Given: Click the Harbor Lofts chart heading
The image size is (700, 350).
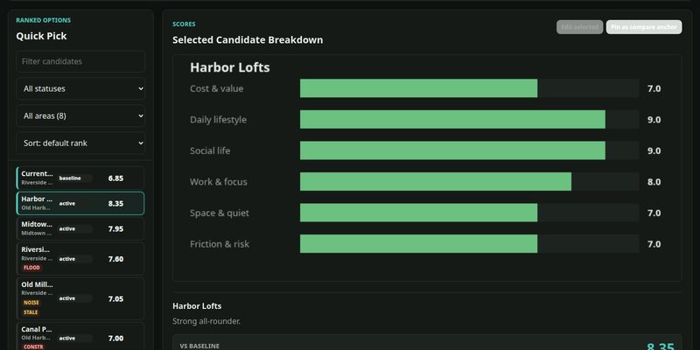Looking at the screenshot, I should (230, 67).
